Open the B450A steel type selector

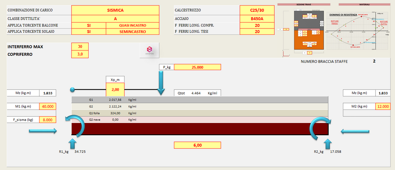point(257,18)
